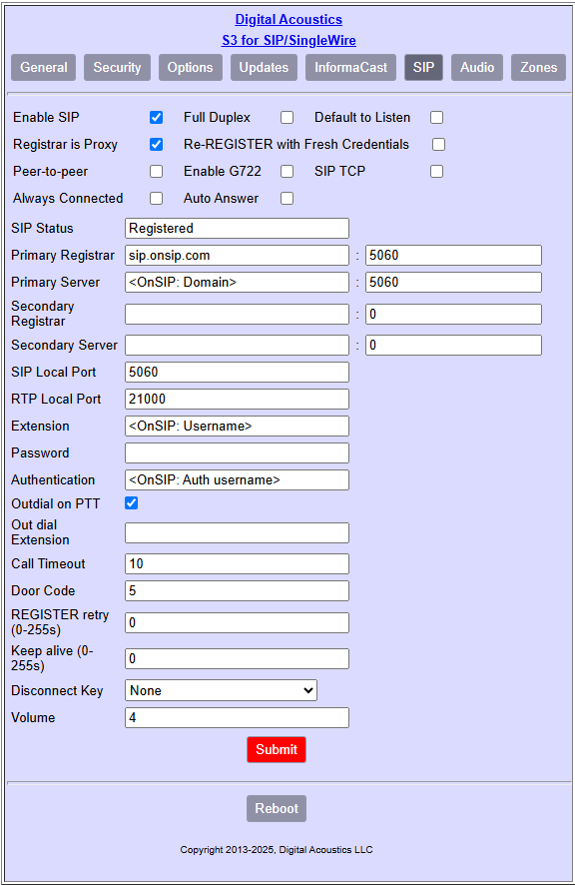The width and height of the screenshot is (575, 885).
Task: Enable the Auto Answer checkbox
Action: (287, 199)
